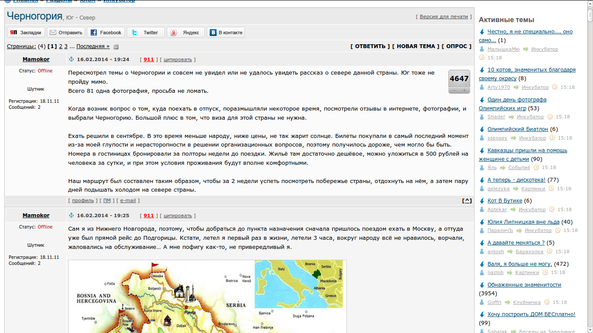Add the topic to Яндекс bookmarks
This screenshot has height=333, width=593.
[x=186, y=33]
